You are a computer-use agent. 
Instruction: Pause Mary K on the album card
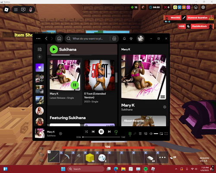pyautogui.click(x=75, y=85)
